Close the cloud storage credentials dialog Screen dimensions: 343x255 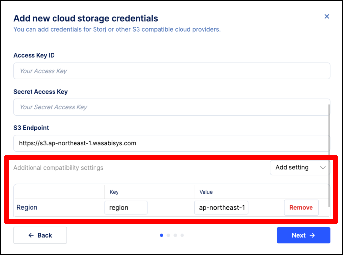[x=327, y=16]
